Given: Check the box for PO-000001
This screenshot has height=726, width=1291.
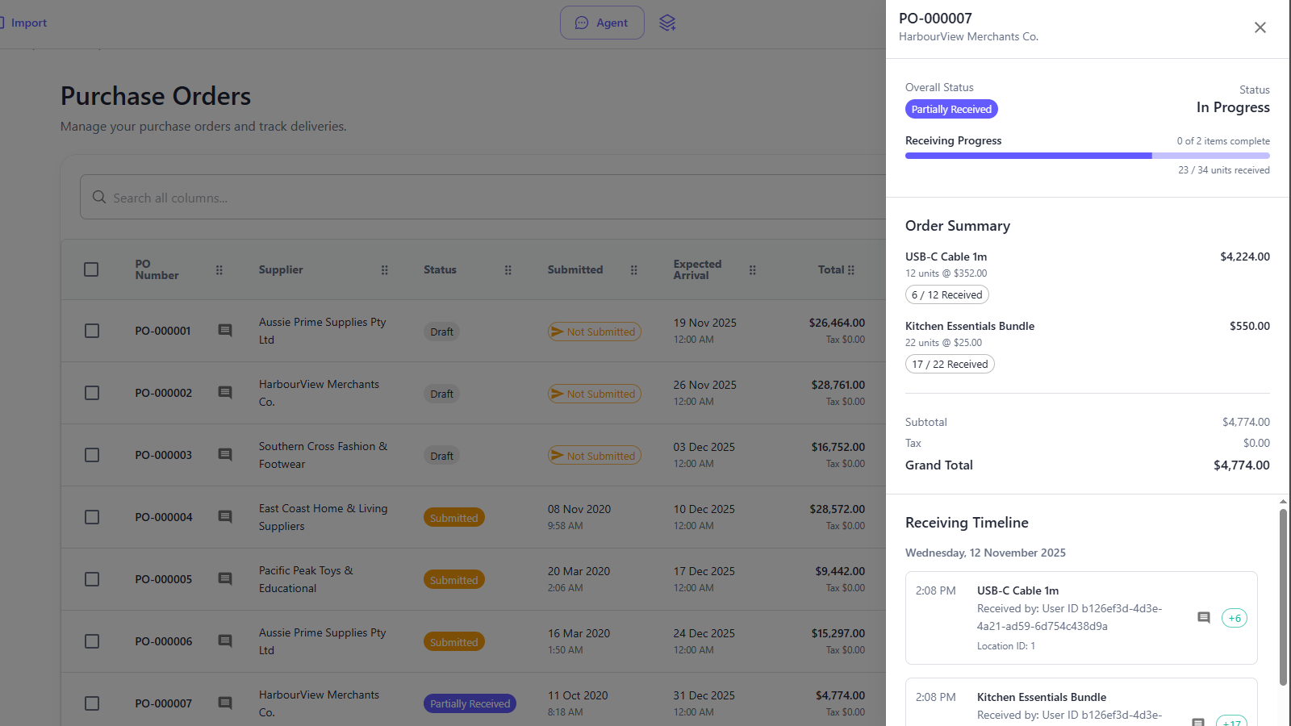Looking at the screenshot, I should [x=92, y=331].
